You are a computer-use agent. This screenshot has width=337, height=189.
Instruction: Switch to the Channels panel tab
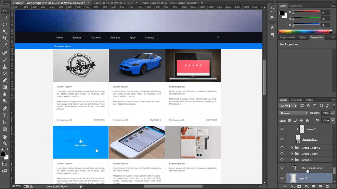click(x=296, y=100)
